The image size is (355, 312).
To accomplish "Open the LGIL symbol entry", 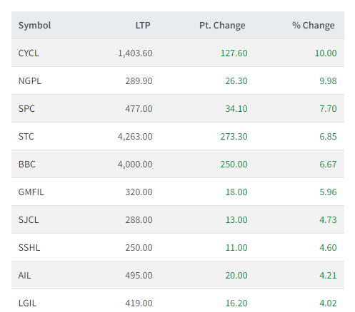I will (27, 303).
